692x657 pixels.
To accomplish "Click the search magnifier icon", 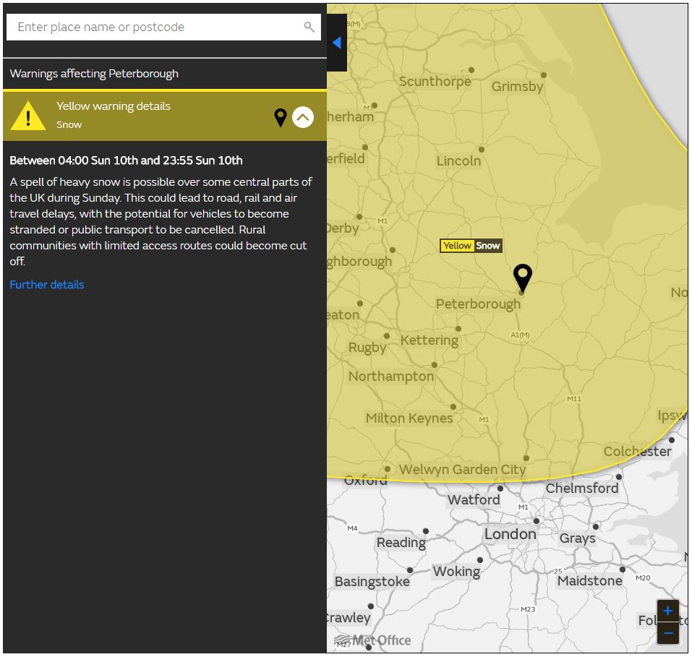I will (309, 27).
